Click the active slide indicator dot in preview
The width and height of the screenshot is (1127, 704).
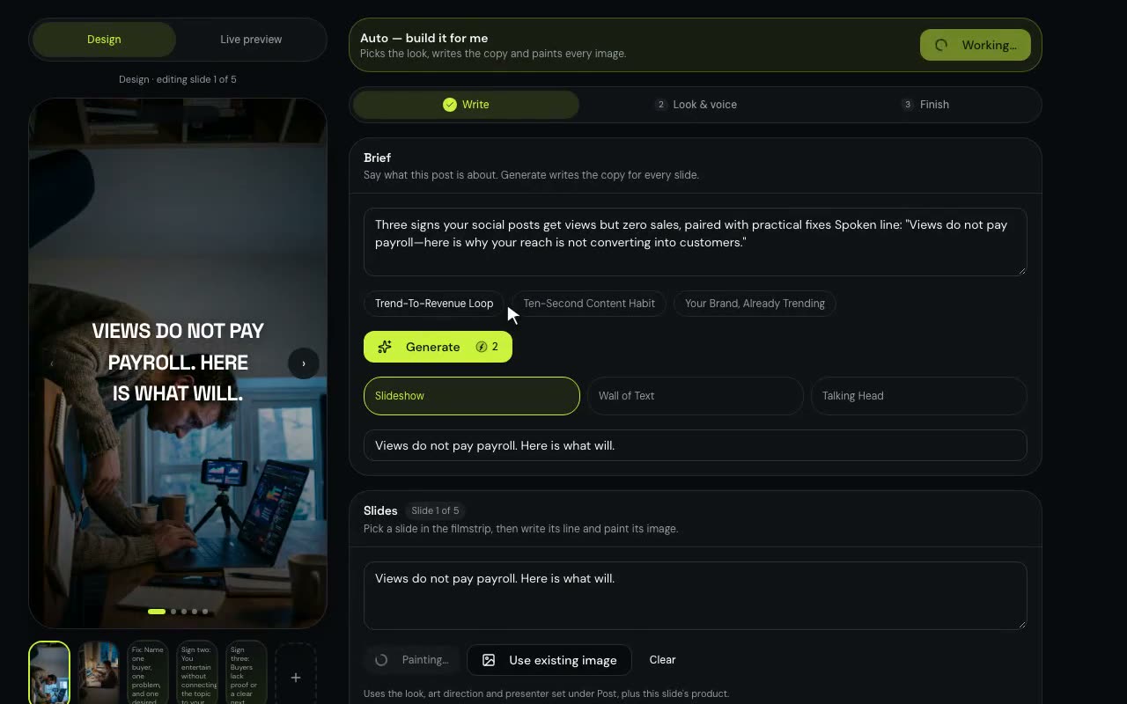point(157,612)
